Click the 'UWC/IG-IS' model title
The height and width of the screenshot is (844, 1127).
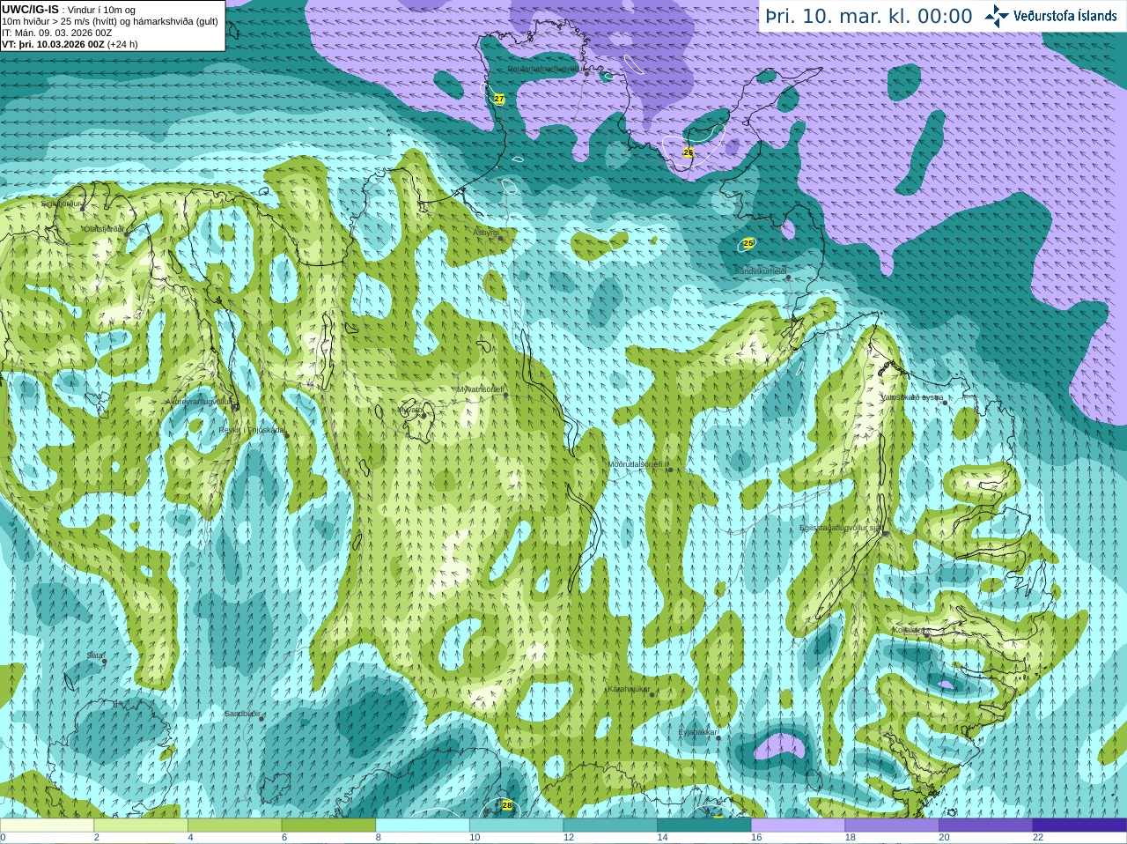(x=31, y=9)
